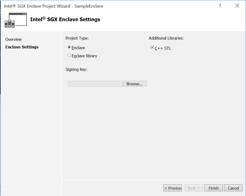Click the signing key path field
Viewport: 246px width, 196px height.
(x=95, y=84)
